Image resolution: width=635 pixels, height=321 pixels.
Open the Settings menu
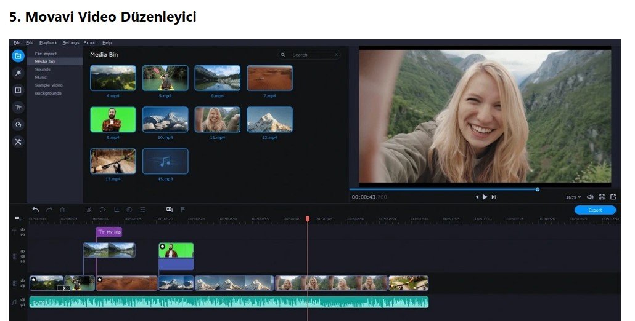71,43
